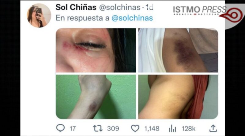Screen dimensions: 245x136
Task: Click the red Istmo Press swirl emblem
Action: pyautogui.click(x=232, y=15)
